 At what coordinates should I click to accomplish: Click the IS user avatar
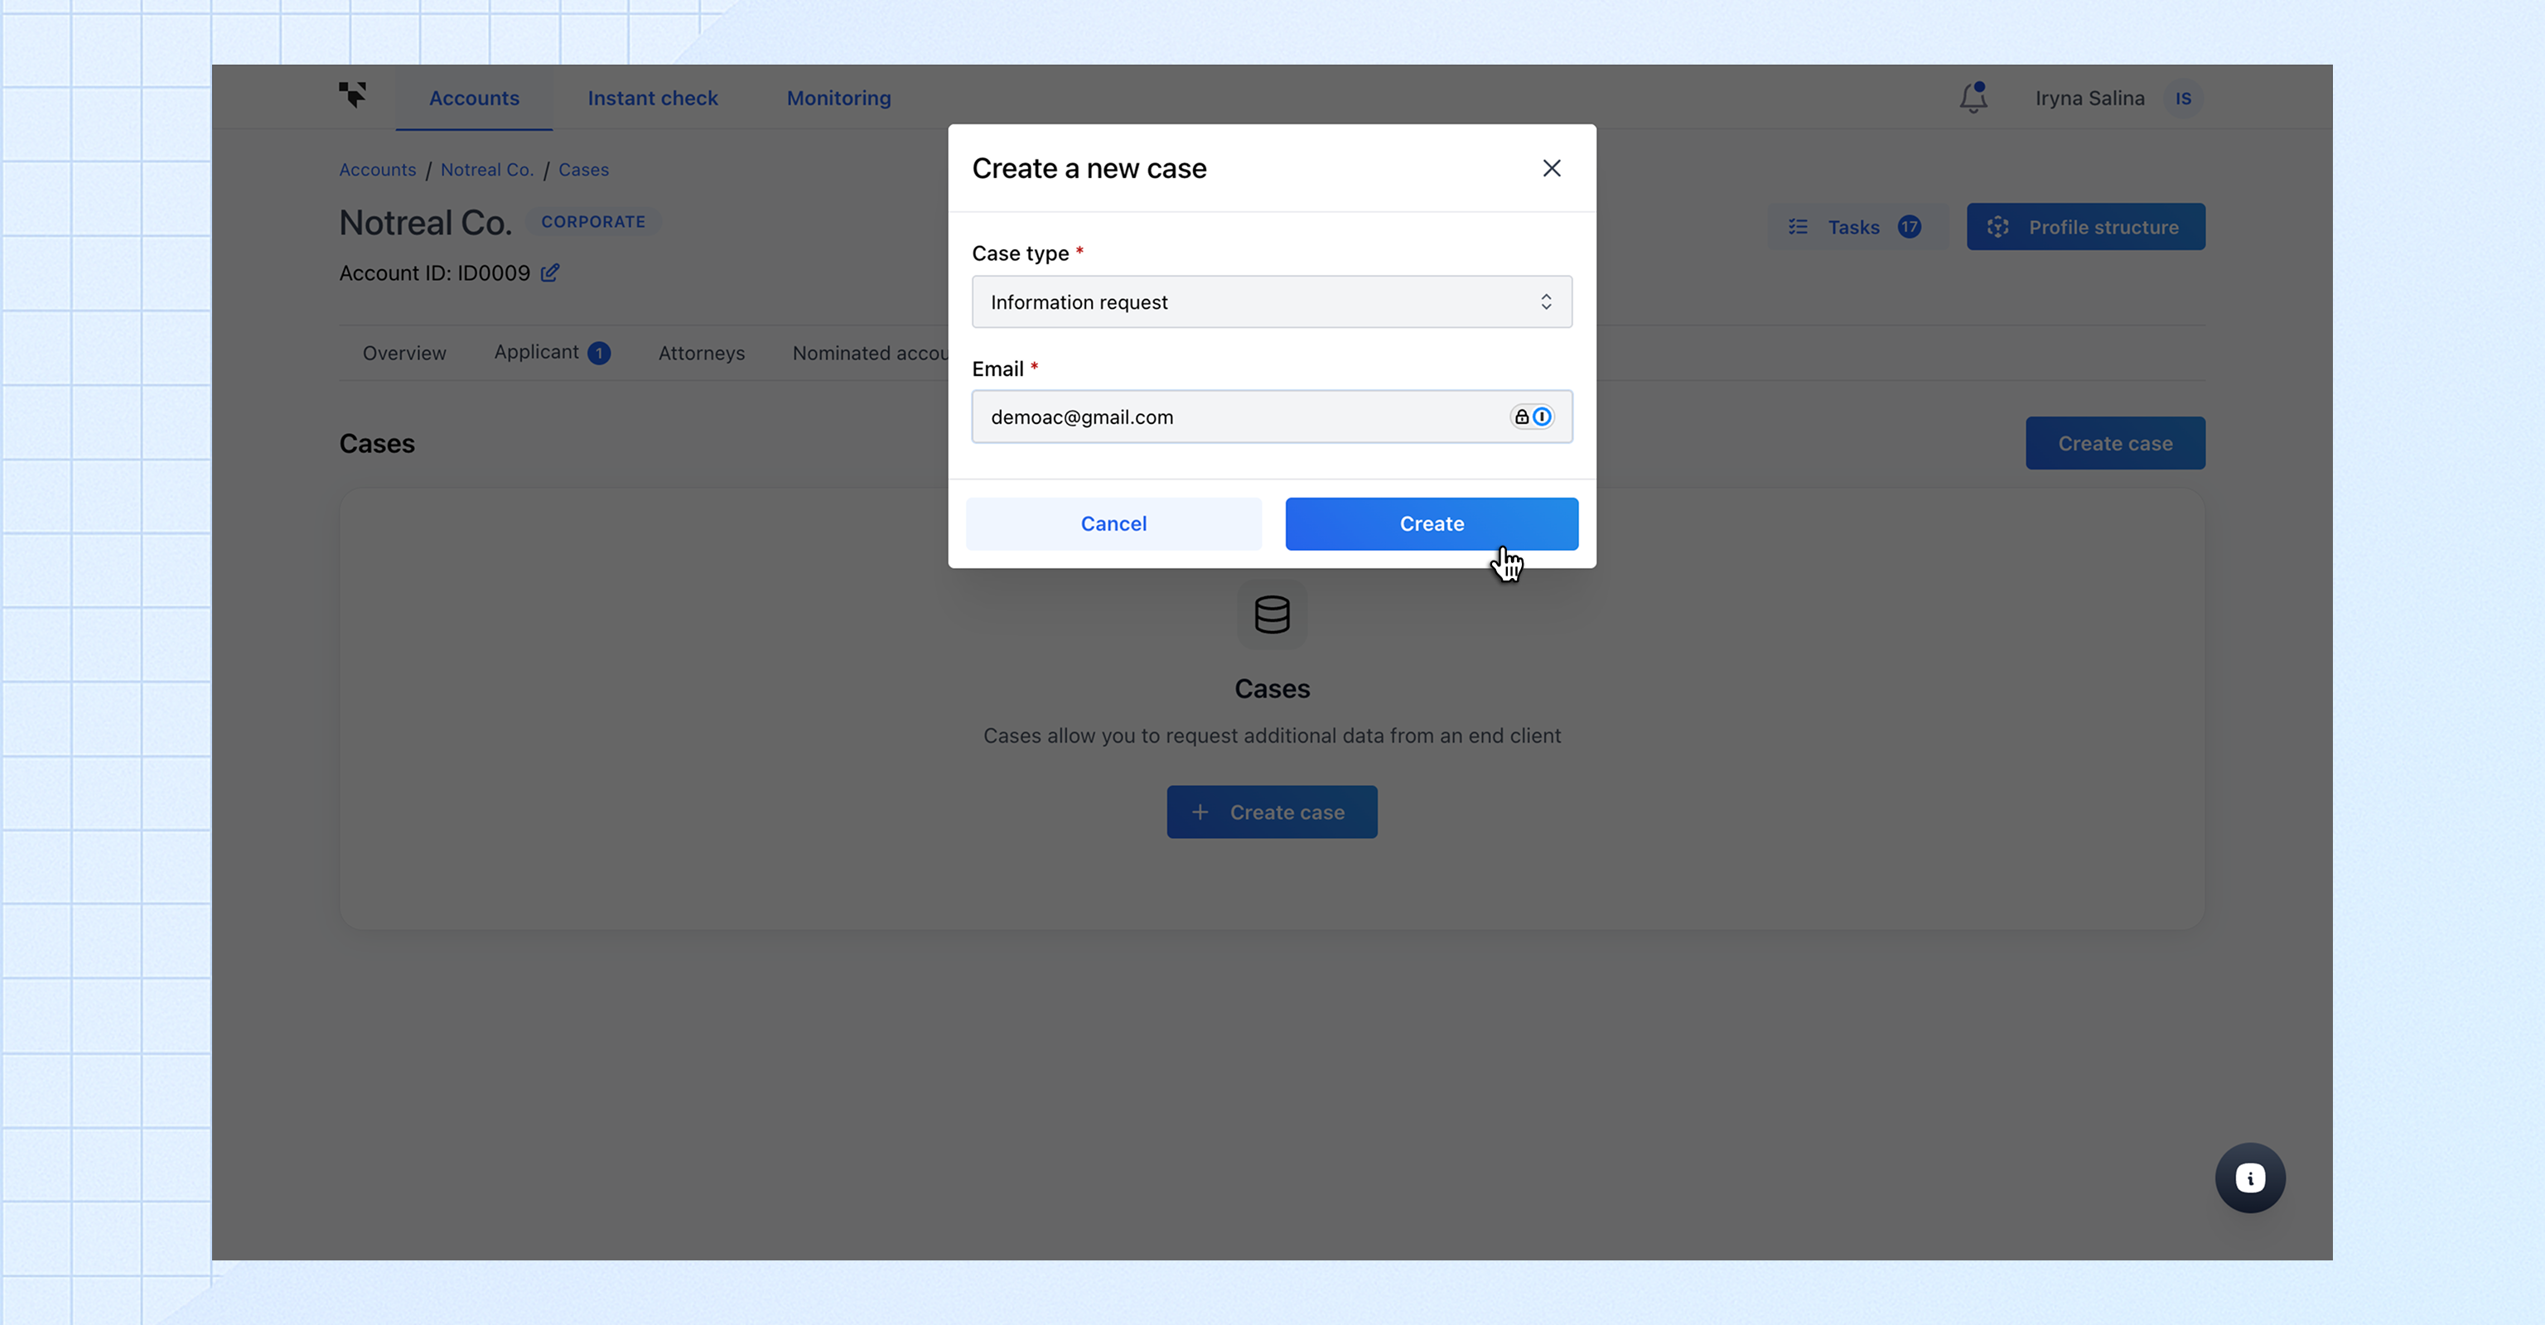2182,99
